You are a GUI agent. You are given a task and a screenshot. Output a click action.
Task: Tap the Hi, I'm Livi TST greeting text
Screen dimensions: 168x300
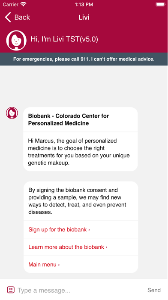coord(64,39)
